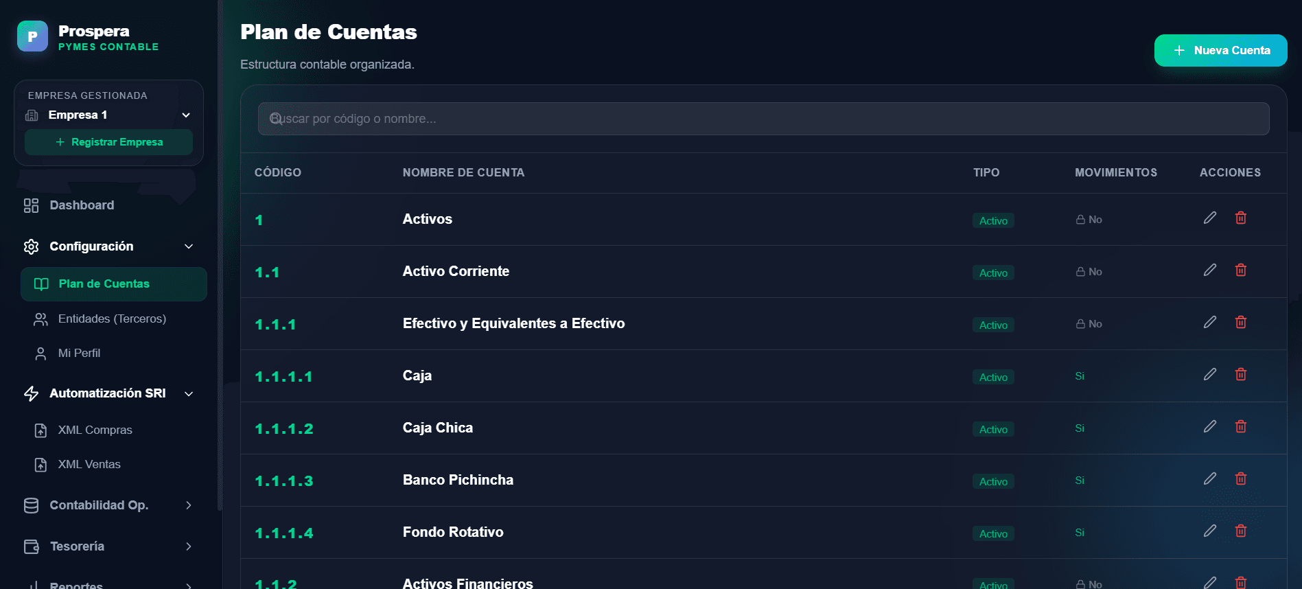1302x589 pixels.
Task: Click the pencil icon for Fondo Rotativo
Action: point(1210,531)
